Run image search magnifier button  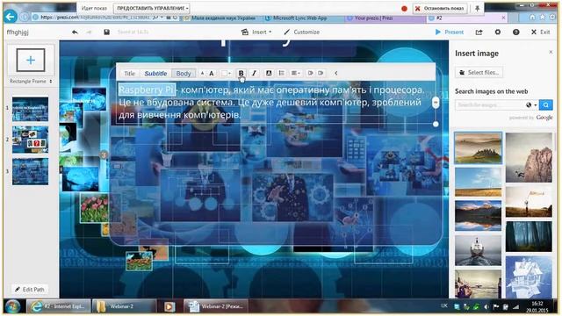click(x=545, y=105)
